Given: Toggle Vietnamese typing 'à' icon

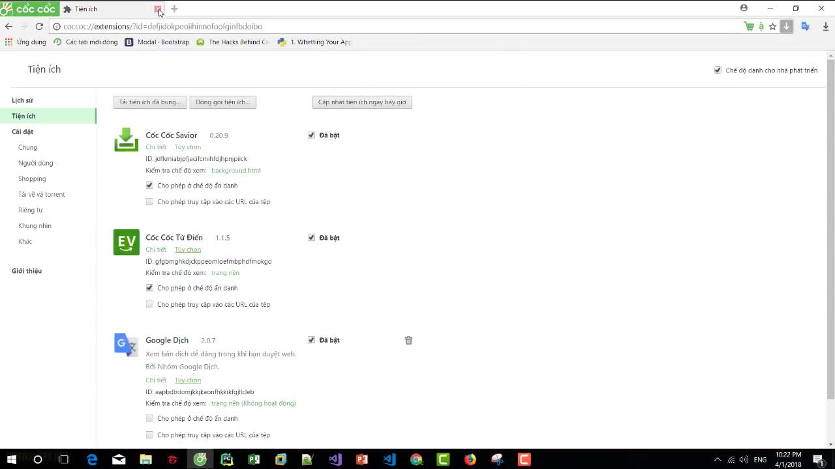Looking at the screenshot, I should coord(761,27).
